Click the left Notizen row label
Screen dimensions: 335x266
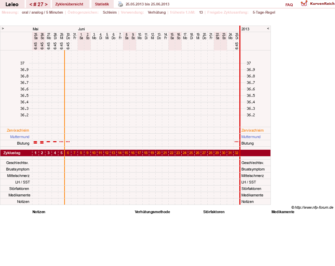click(x=23, y=202)
